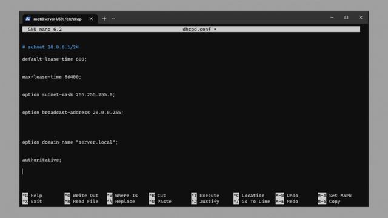Click the option broadcast-address 20.0.0.255 line

tap(73, 113)
